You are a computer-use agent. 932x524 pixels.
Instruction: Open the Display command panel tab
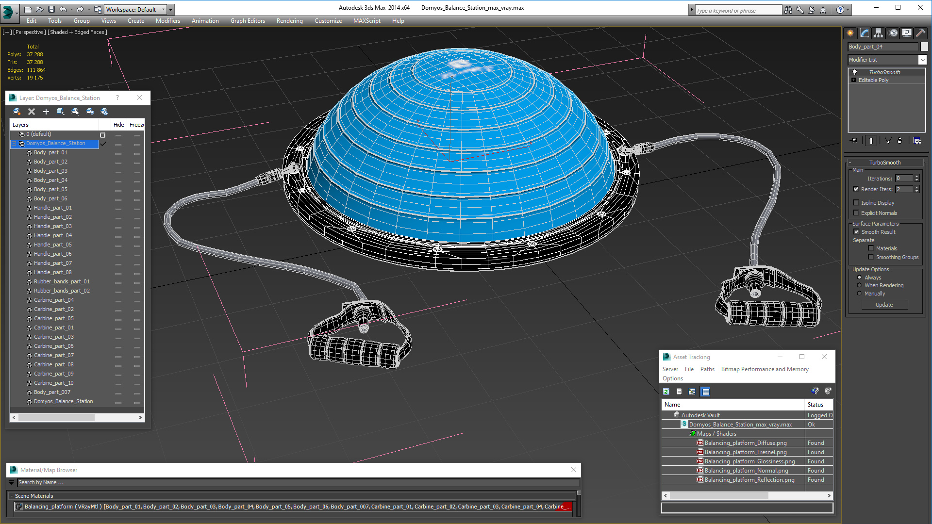point(906,33)
